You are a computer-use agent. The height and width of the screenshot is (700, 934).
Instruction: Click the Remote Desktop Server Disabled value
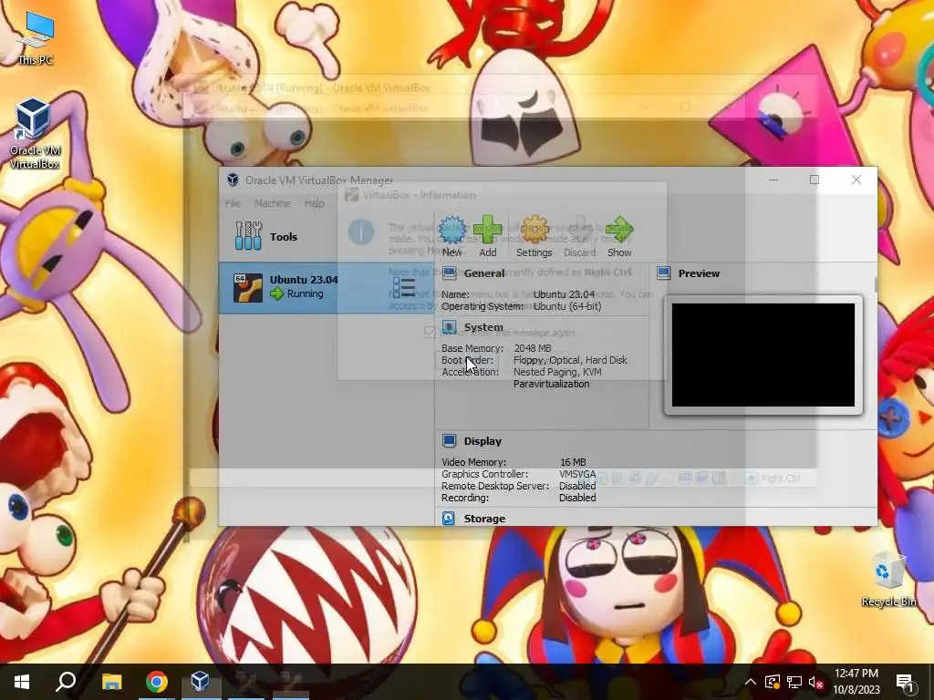[577, 486]
